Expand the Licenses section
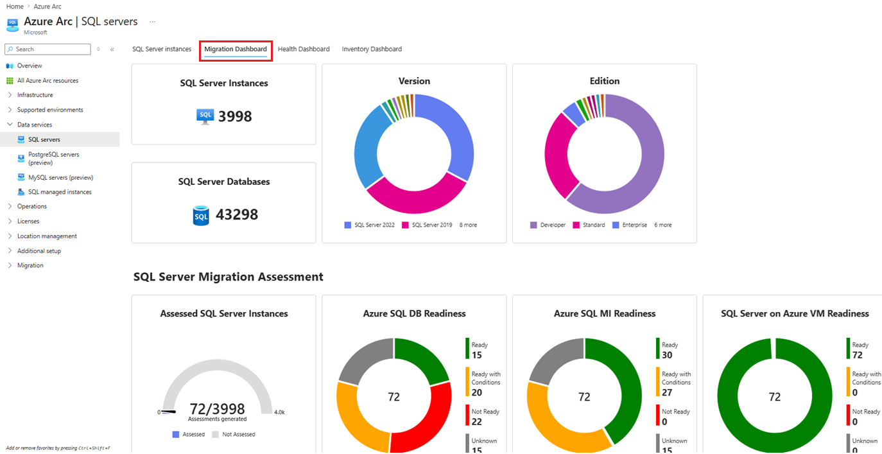The width and height of the screenshot is (882, 454). pyautogui.click(x=10, y=222)
